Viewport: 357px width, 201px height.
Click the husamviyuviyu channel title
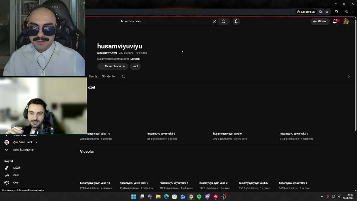(x=120, y=46)
